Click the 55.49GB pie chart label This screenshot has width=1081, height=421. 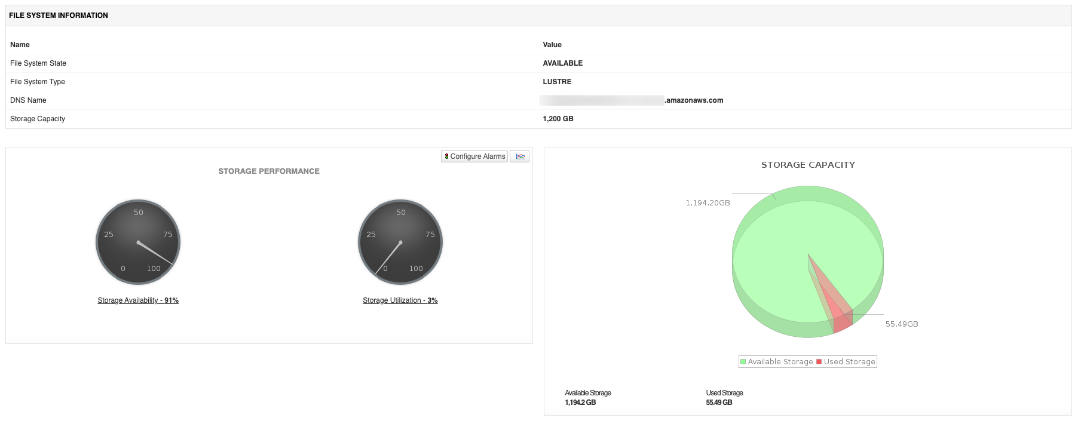click(x=902, y=324)
